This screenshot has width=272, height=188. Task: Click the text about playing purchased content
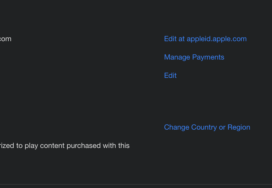coord(65,146)
